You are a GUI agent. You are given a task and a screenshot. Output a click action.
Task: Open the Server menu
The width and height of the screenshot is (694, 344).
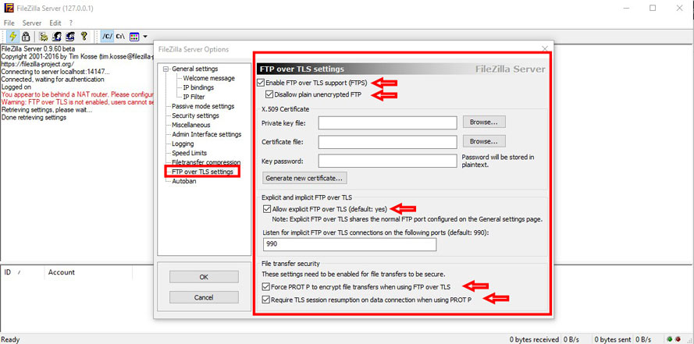click(32, 23)
